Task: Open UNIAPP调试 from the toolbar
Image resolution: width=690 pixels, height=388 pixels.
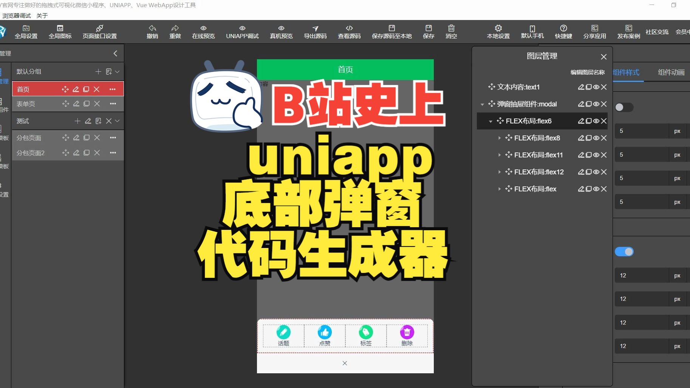Action: pos(242,32)
